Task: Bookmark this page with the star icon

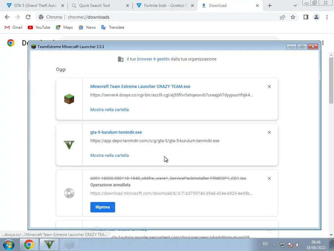Action: tap(293, 17)
